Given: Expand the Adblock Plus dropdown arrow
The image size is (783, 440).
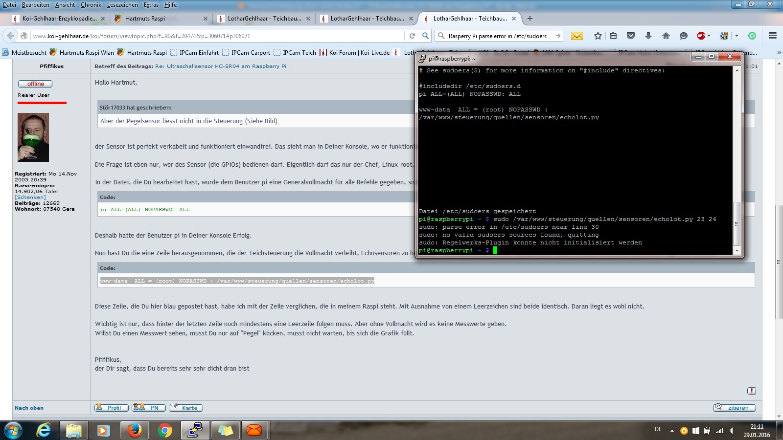Looking at the screenshot, I should [709, 36].
